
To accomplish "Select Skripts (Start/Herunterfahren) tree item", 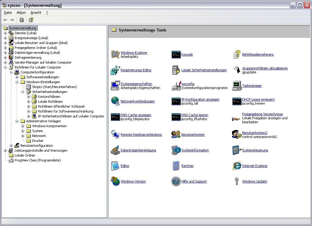I will tap(54, 87).
